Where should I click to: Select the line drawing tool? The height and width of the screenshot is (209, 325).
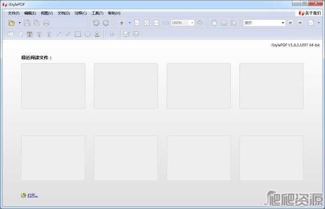68,34
